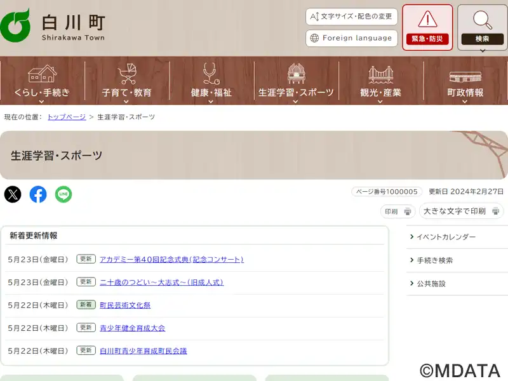The width and height of the screenshot is (508, 381).
Task: Click the 印刷 print button label
Action: coord(391,211)
